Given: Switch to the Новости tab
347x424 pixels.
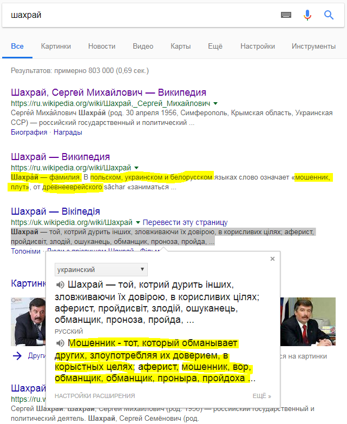Looking at the screenshot, I should point(102,47).
